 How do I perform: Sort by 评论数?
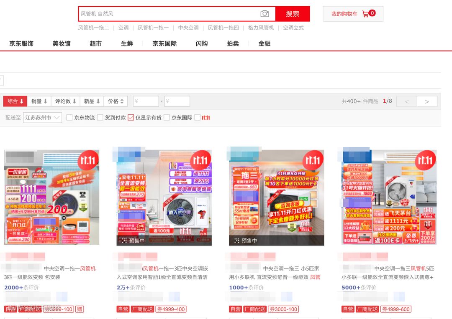[x=66, y=101]
